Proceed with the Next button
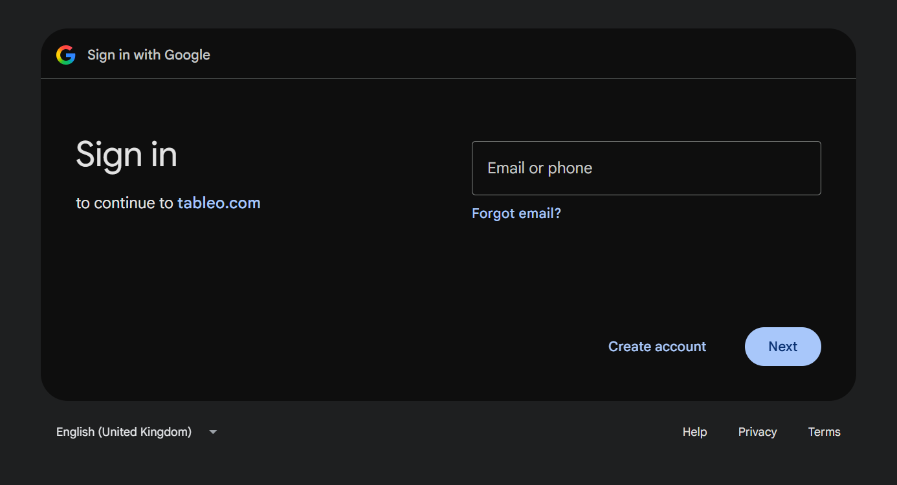The height and width of the screenshot is (485, 897). 783,347
